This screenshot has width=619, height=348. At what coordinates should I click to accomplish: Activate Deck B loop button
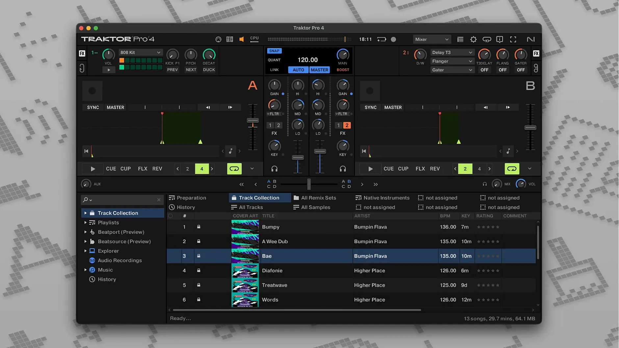coord(512,169)
